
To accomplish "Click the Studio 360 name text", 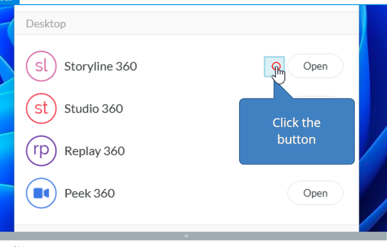I will click(x=93, y=109).
